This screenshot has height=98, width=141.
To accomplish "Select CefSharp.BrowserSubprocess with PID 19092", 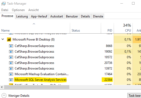I will point(71,52).
